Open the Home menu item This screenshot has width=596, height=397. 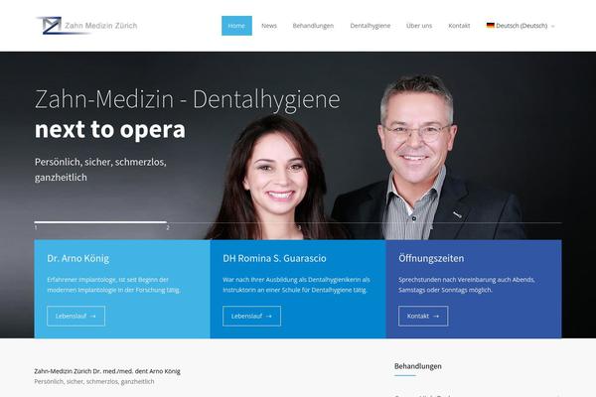[236, 26]
